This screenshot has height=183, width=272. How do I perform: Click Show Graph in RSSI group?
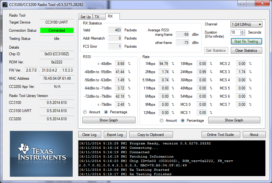click(x=109, y=120)
